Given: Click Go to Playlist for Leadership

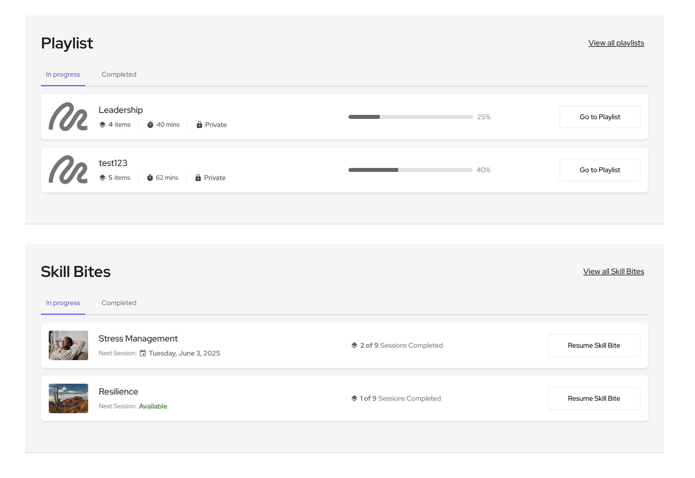Looking at the screenshot, I should click(x=600, y=117).
